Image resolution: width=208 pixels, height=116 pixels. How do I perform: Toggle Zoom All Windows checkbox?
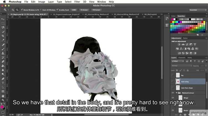(x=41, y=10)
